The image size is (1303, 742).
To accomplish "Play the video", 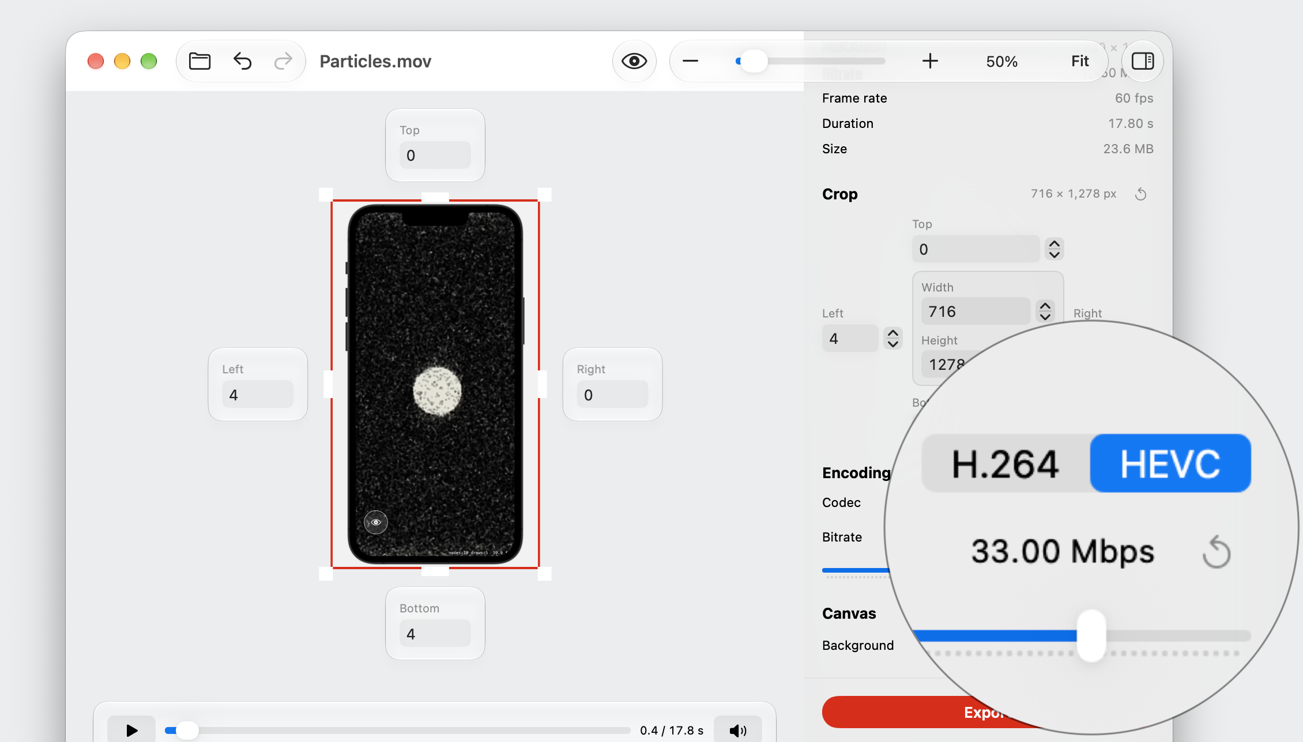I will click(x=131, y=730).
